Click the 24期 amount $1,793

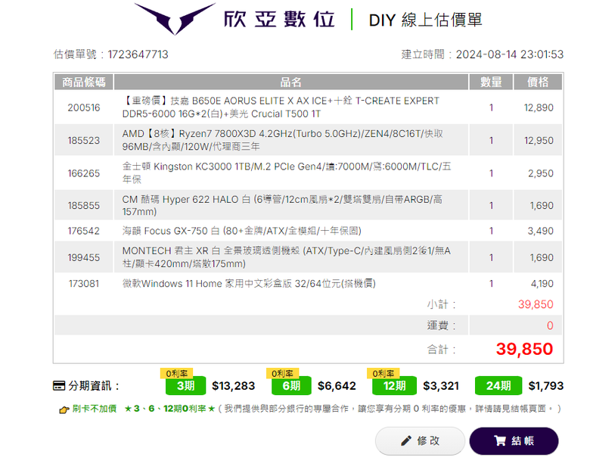pos(546,386)
